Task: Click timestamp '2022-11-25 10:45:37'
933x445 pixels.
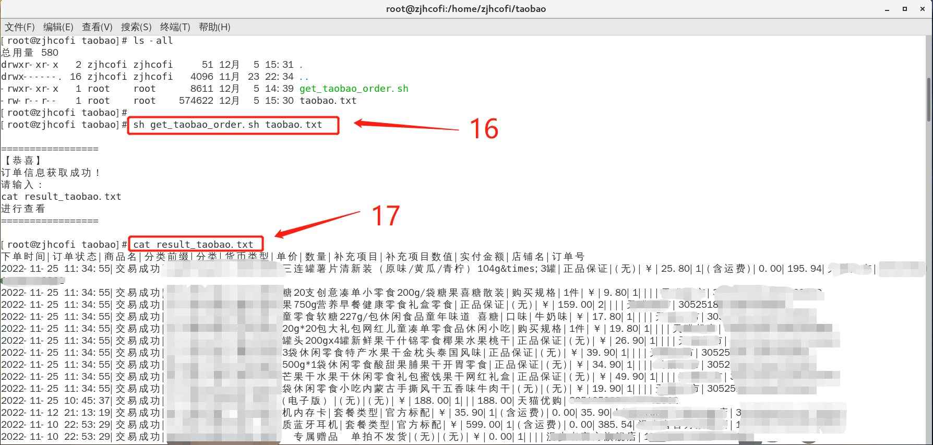Action: click(56, 401)
